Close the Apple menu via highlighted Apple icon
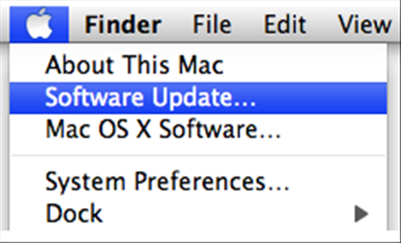Image resolution: width=401 pixels, height=243 pixels. point(40,24)
